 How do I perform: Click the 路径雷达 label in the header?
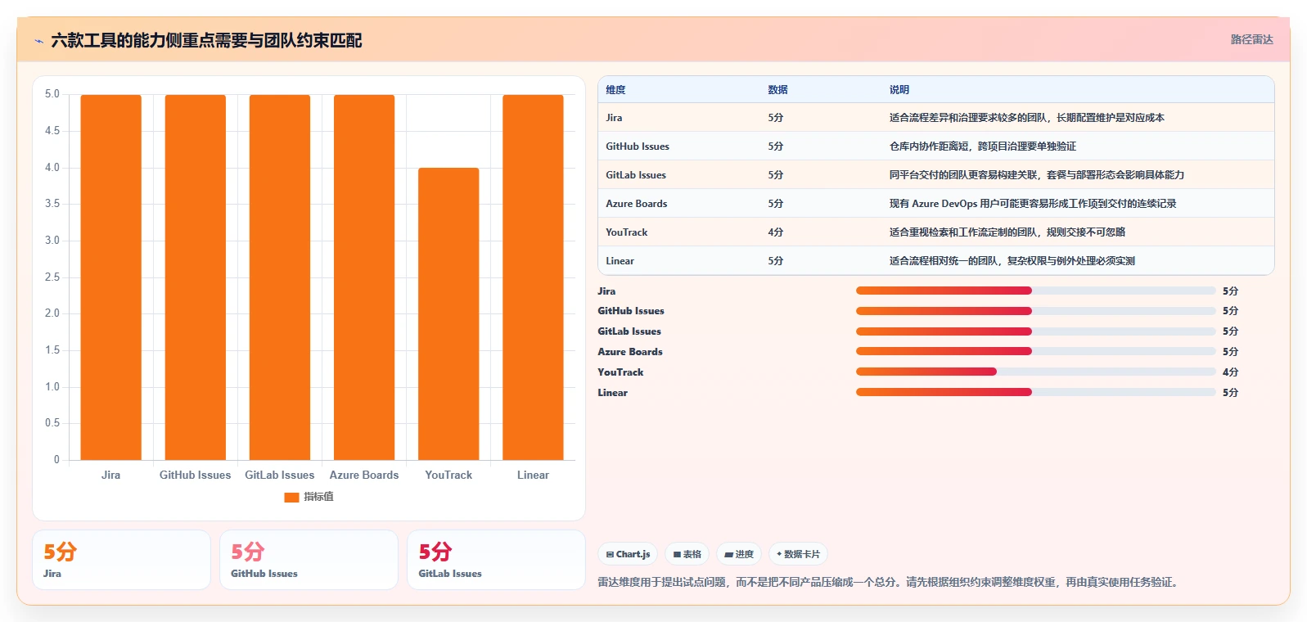click(1251, 39)
